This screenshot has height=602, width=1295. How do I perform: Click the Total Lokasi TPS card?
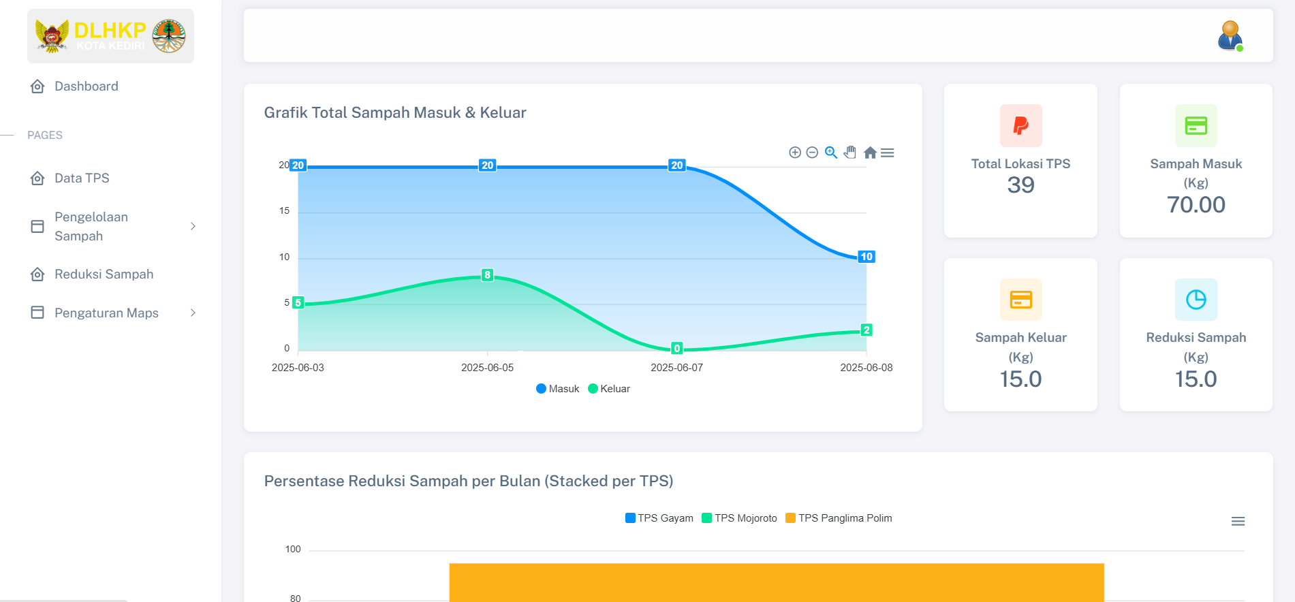point(1020,161)
